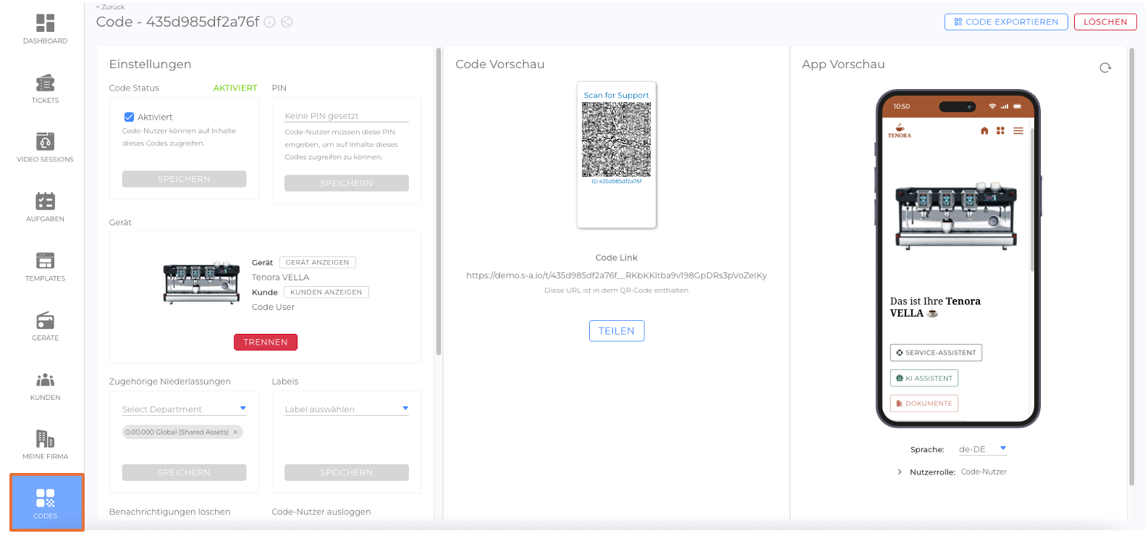Viewport: 1145px width, 536px height.
Task: Open the Select Department dropdown
Action: [184, 409]
